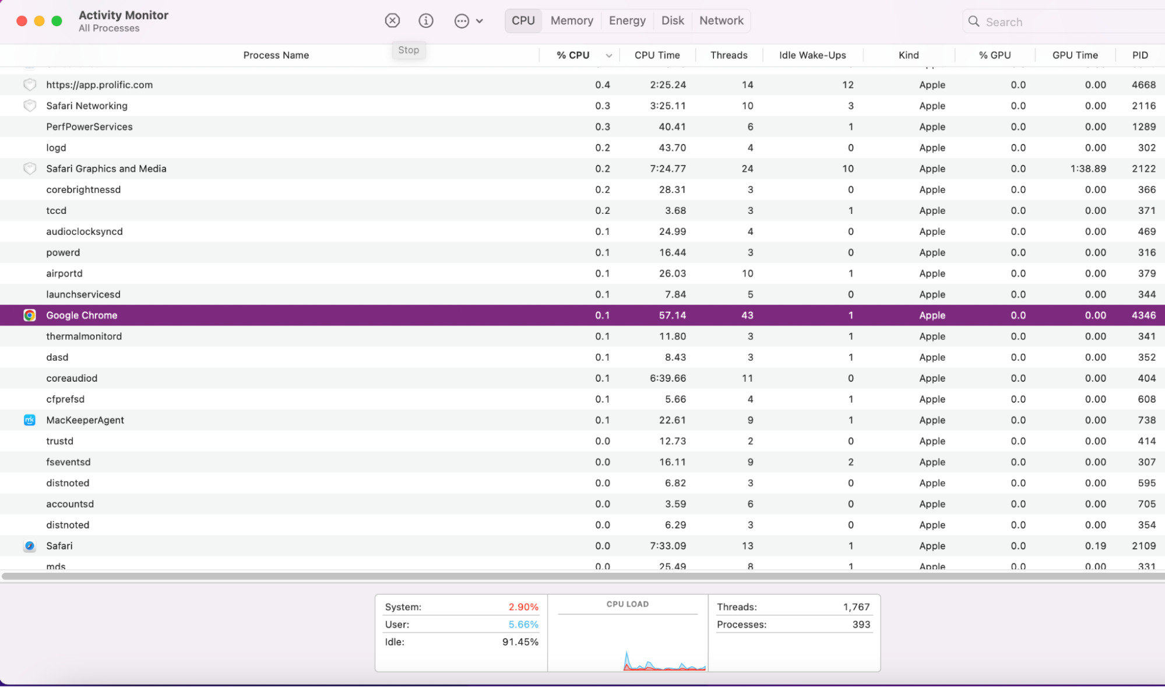Image resolution: width=1165 pixels, height=687 pixels.
Task: Select the Safari Networking process row
Action: tap(582, 105)
